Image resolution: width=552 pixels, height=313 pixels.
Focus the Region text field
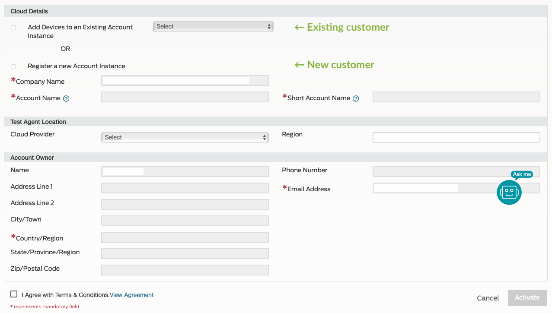coord(456,137)
